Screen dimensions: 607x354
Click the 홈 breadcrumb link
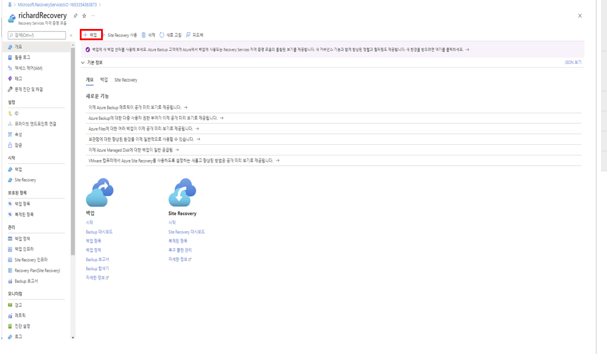tap(9, 5)
